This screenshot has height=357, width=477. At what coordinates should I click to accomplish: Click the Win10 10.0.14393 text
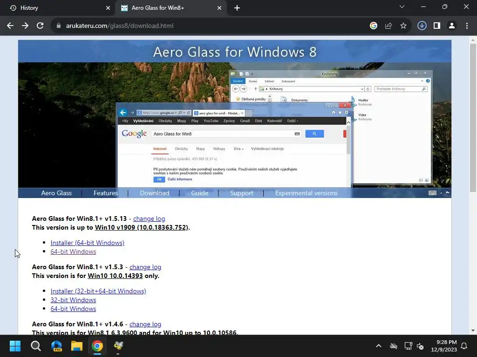[x=115, y=276]
